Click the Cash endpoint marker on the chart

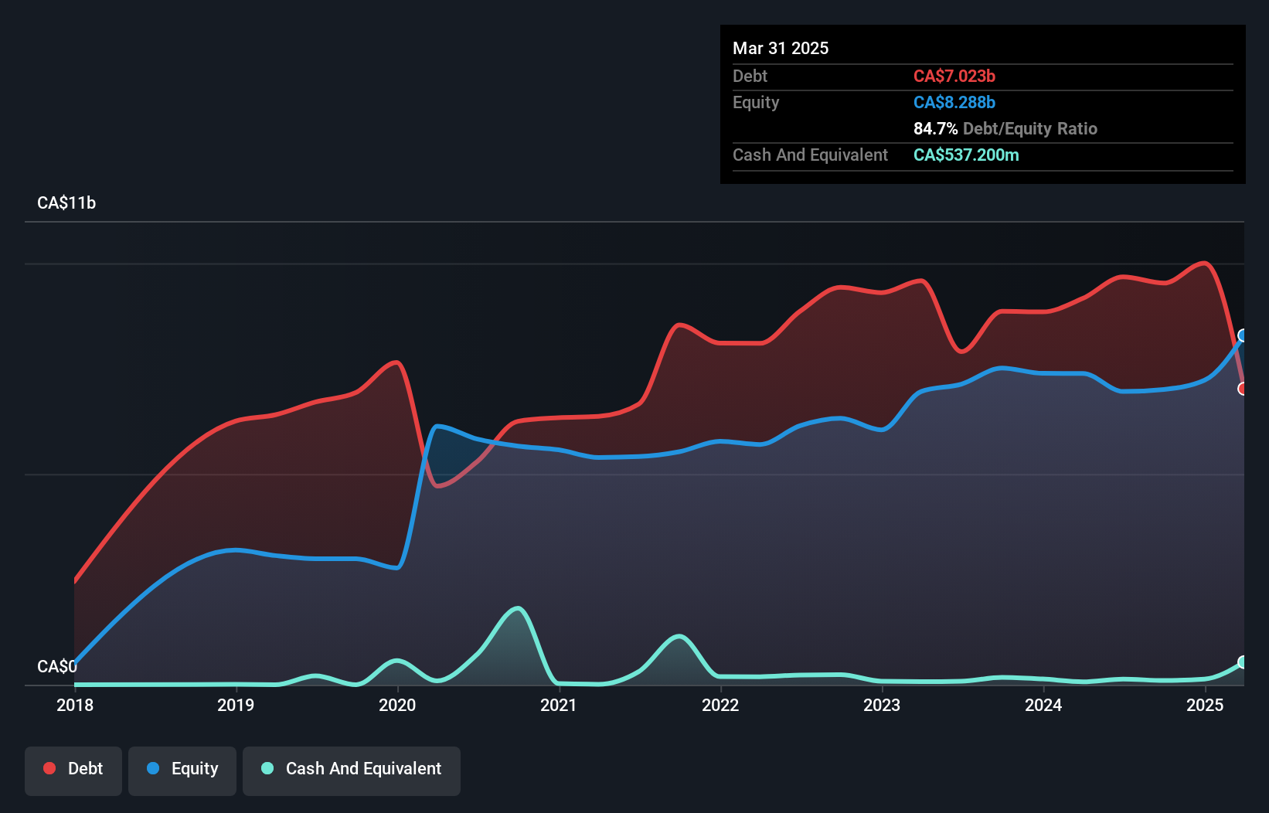coord(1243,662)
